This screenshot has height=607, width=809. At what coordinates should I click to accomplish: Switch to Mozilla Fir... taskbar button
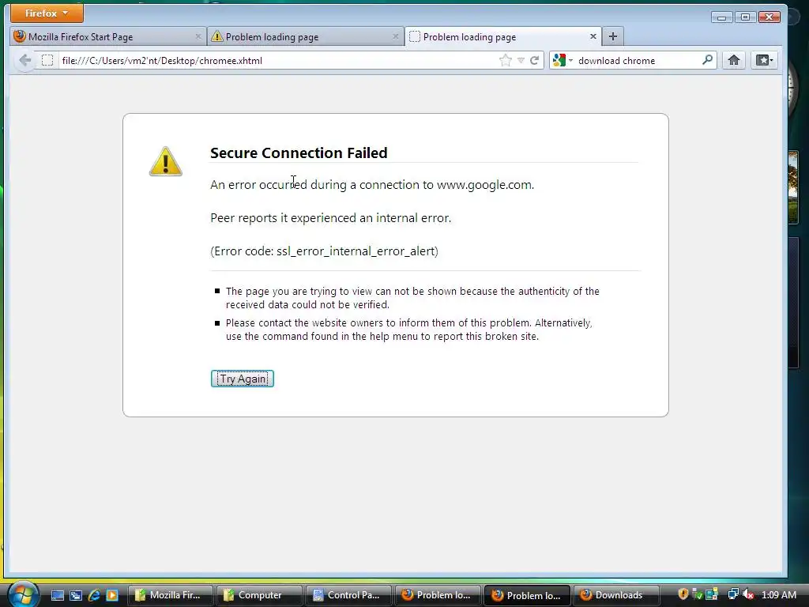171,595
